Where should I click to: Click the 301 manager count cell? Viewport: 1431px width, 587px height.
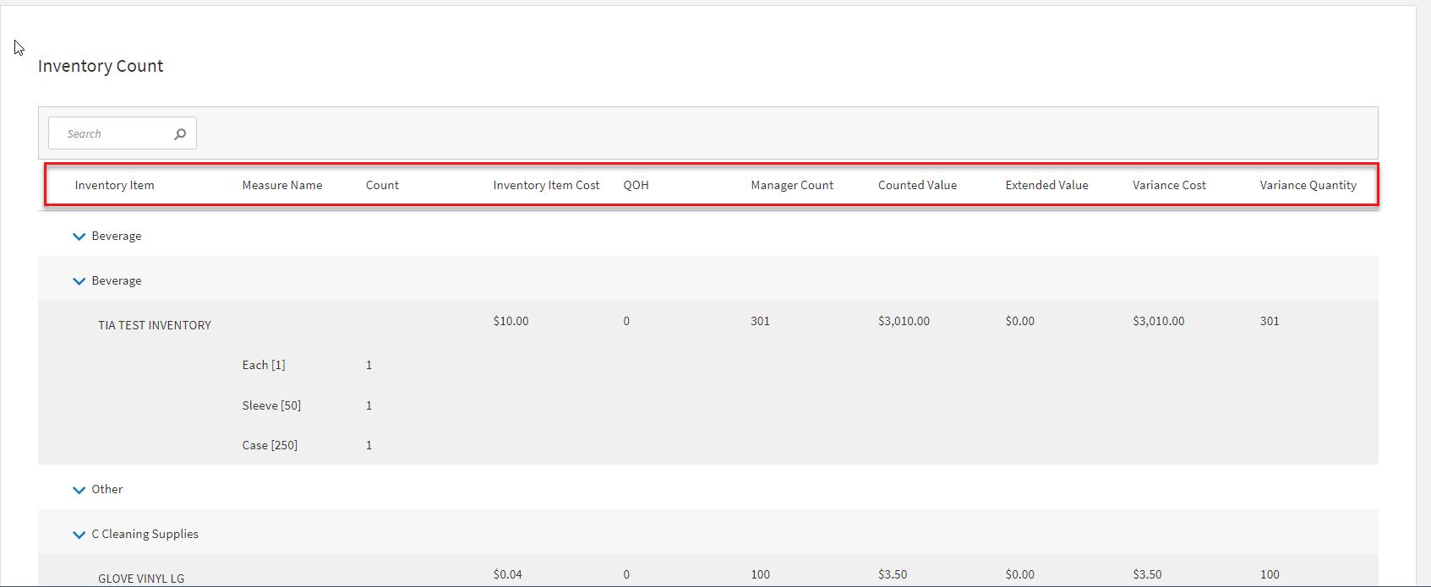[760, 321]
